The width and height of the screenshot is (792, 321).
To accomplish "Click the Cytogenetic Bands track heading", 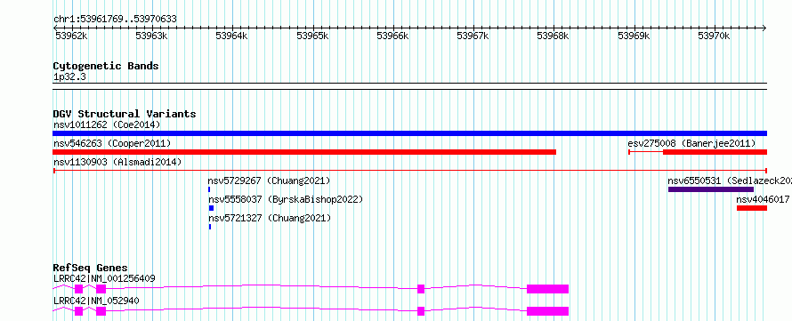I will coord(106,66).
